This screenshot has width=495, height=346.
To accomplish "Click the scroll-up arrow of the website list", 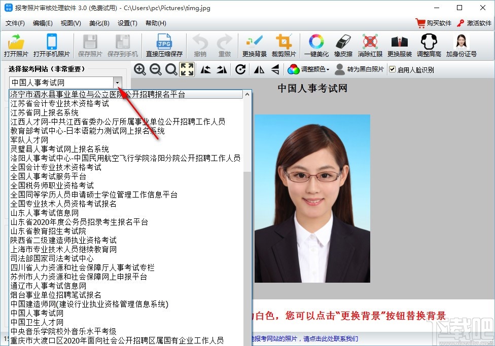I will pyautogui.click(x=247, y=94).
